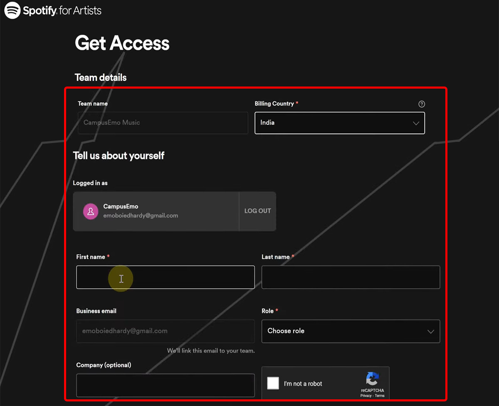Click the Business email field
Viewport: 499px width, 406px height.
coord(166,331)
